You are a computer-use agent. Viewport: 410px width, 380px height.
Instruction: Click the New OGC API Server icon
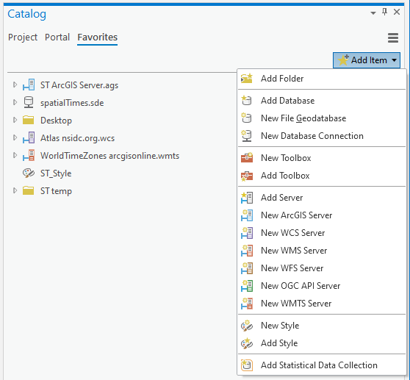[247, 286]
